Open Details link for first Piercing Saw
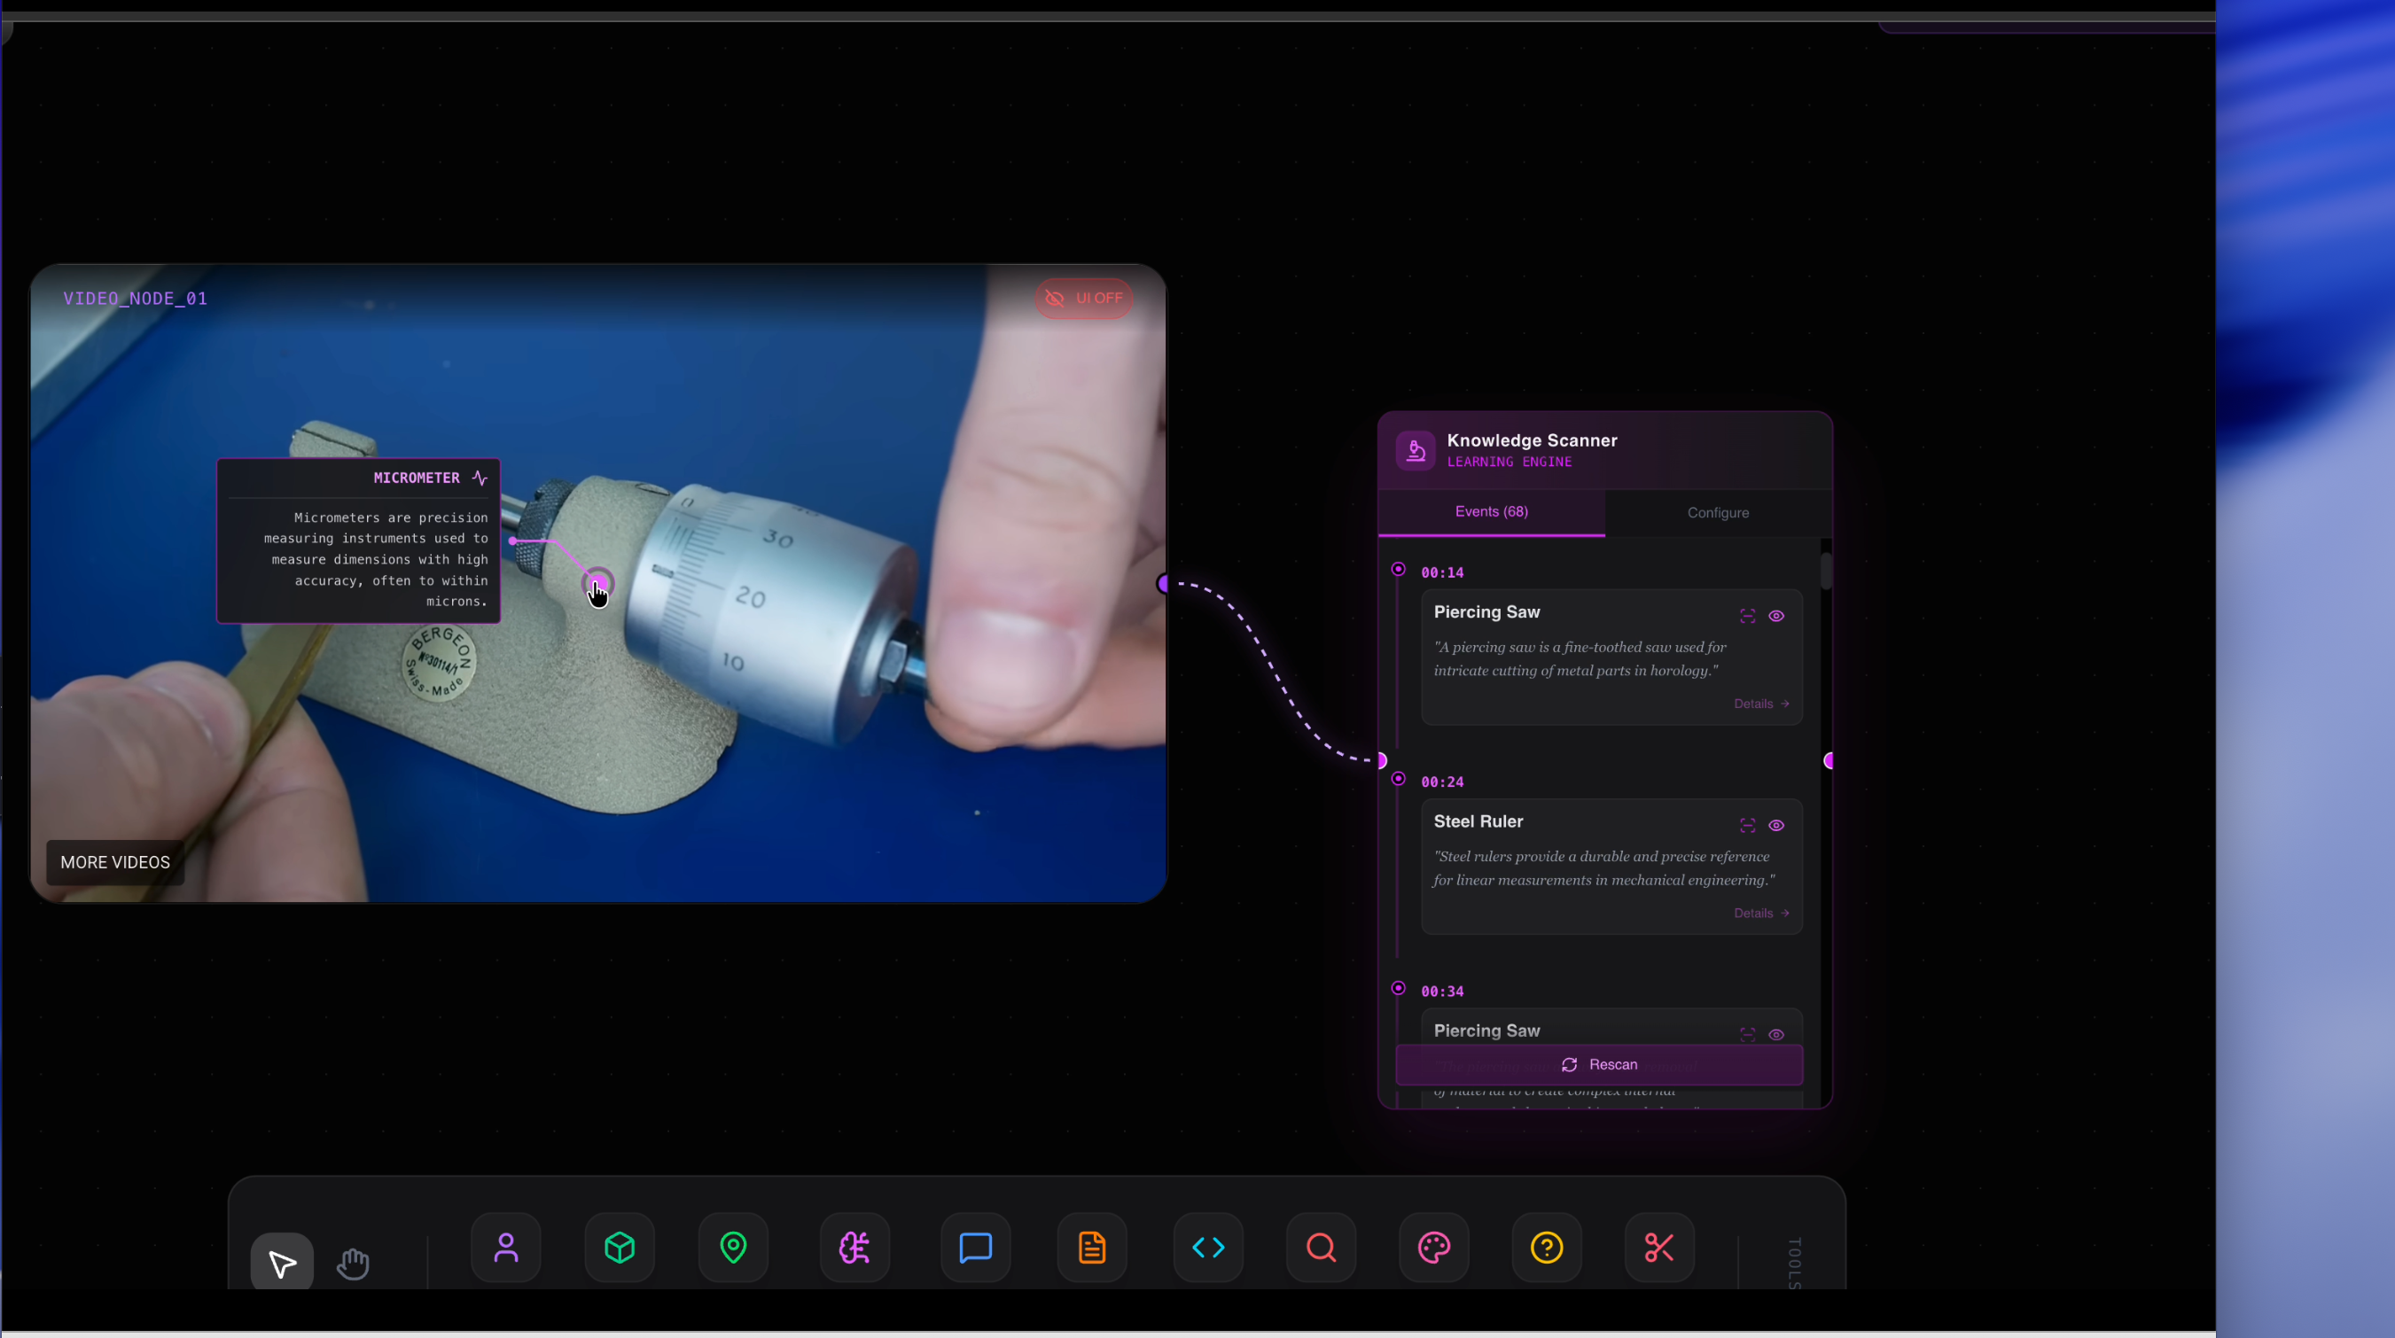Screen dimensions: 2395x1338 coord(1761,704)
